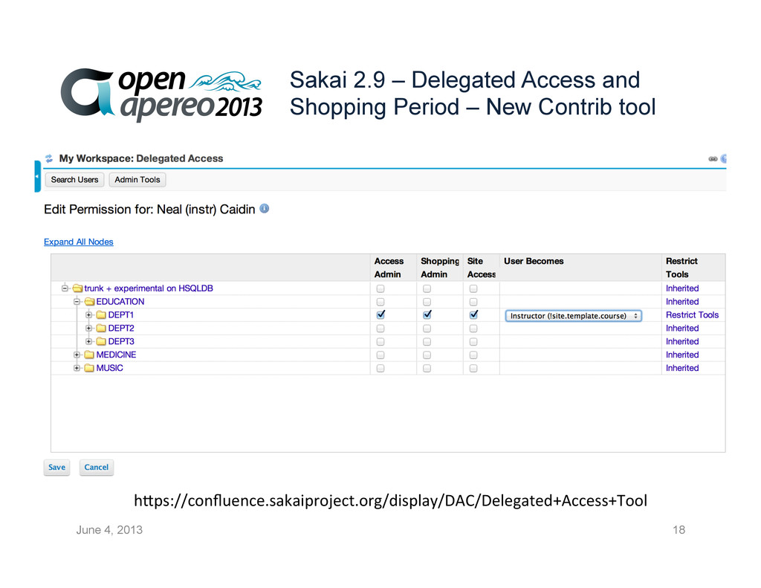Expand the DEPT2 node
Viewport: 761px width, 588px height.
(x=89, y=329)
